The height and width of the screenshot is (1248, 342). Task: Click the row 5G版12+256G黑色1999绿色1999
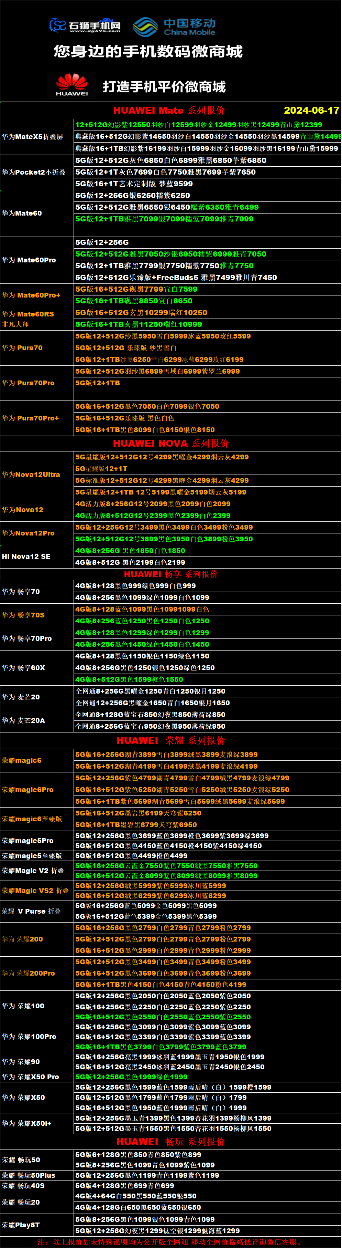click(208, 1077)
